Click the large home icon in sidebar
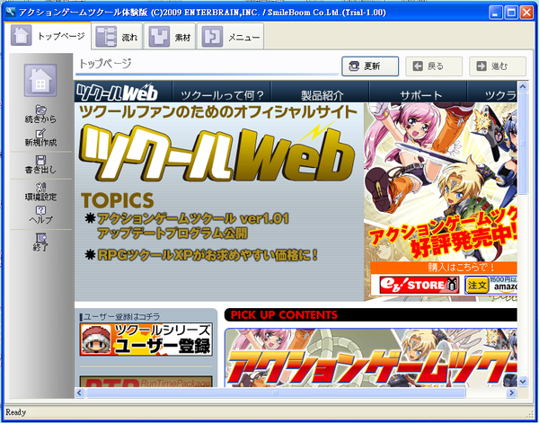The image size is (539, 423). [40, 81]
